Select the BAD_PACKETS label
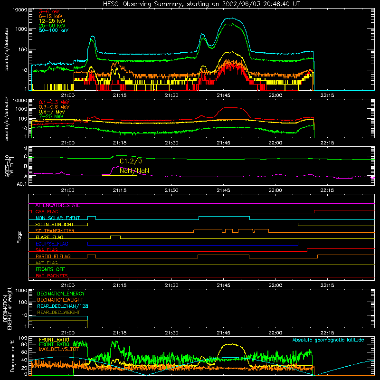The image size is (380, 380). (52, 275)
